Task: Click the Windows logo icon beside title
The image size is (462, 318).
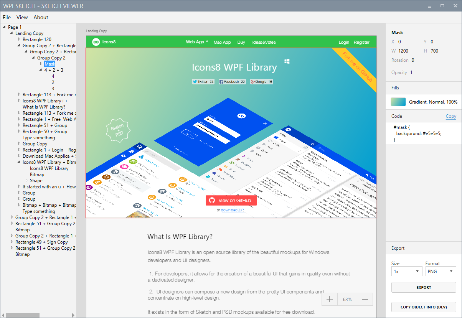Action: 287,61
